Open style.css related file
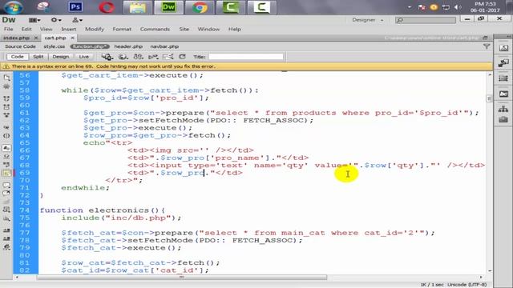This screenshot has width=513, height=288. pyautogui.click(x=55, y=46)
